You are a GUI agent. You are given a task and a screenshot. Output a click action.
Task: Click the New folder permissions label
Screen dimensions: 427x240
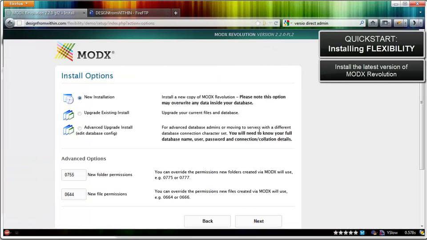coord(110,175)
